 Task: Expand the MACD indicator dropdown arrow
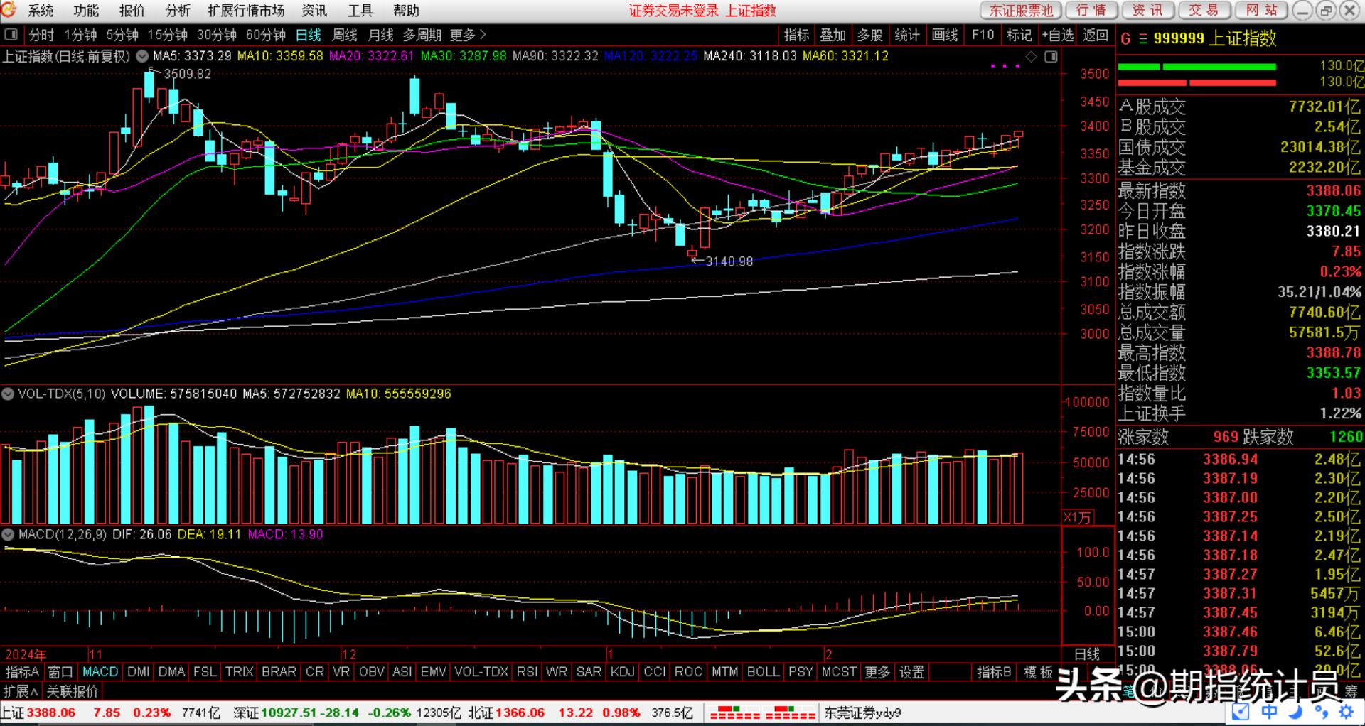pyautogui.click(x=9, y=534)
